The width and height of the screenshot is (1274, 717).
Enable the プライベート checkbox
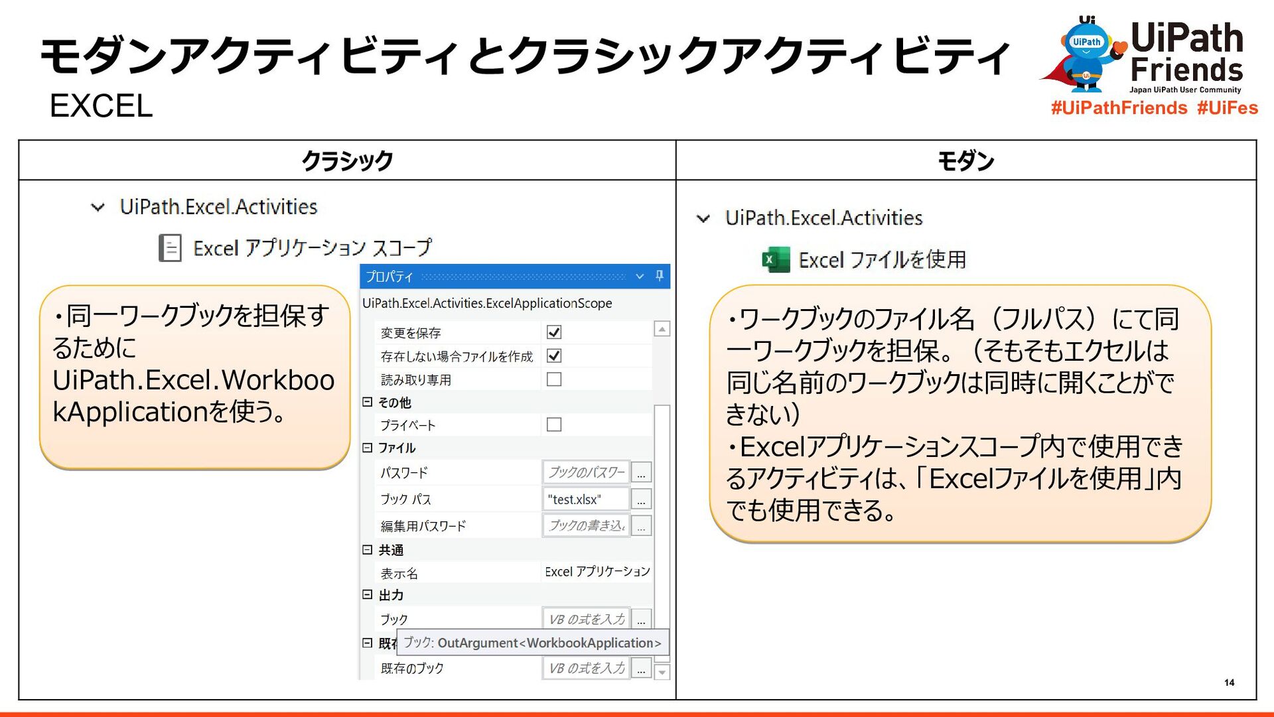coord(554,424)
